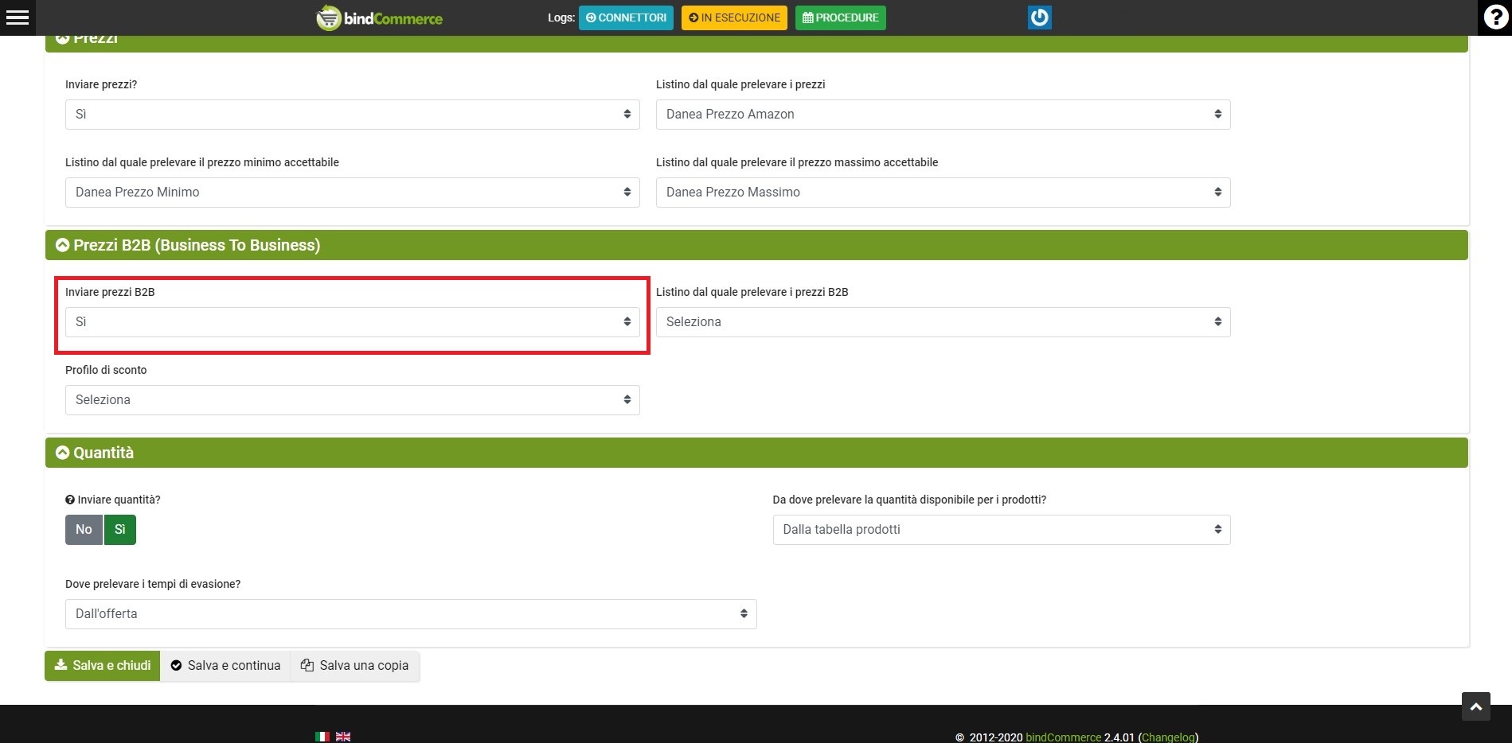The height and width of the screenshot is (743, 1512).
Task: Open the Profilo di sconto dropdown
Action: click(x=352, y=400)
